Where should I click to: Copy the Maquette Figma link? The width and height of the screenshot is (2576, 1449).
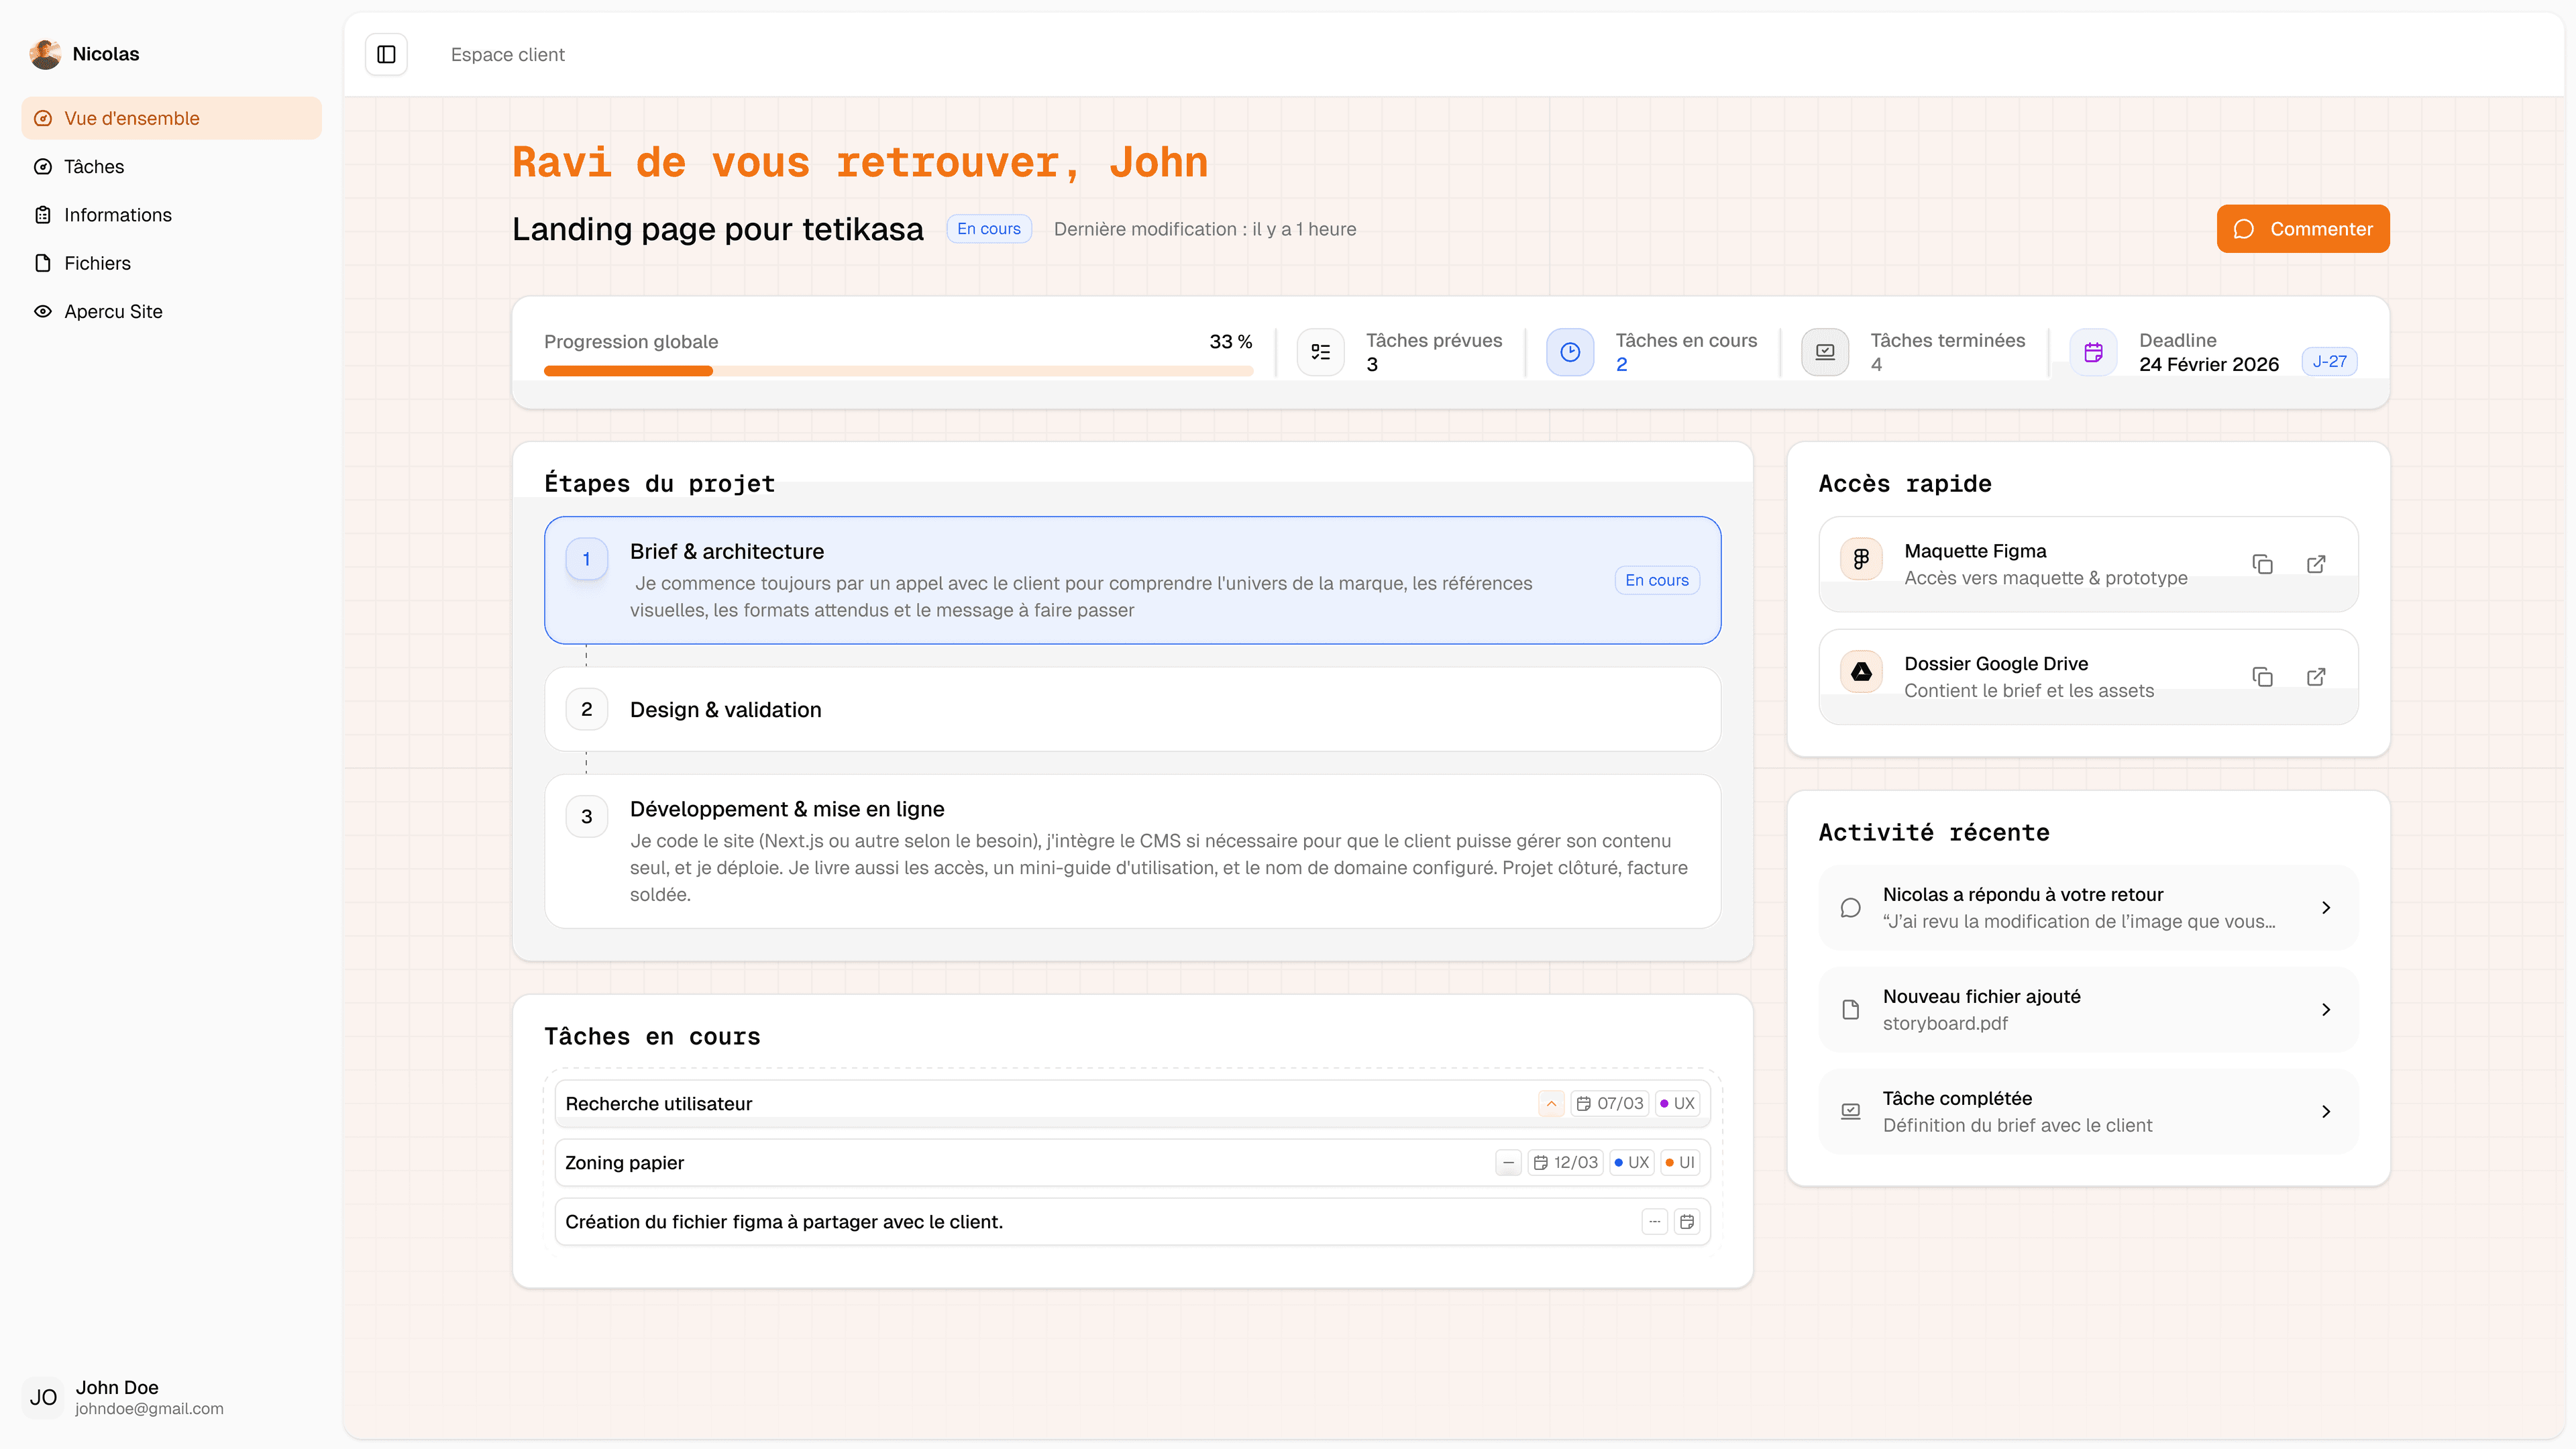coord(2263,564)
